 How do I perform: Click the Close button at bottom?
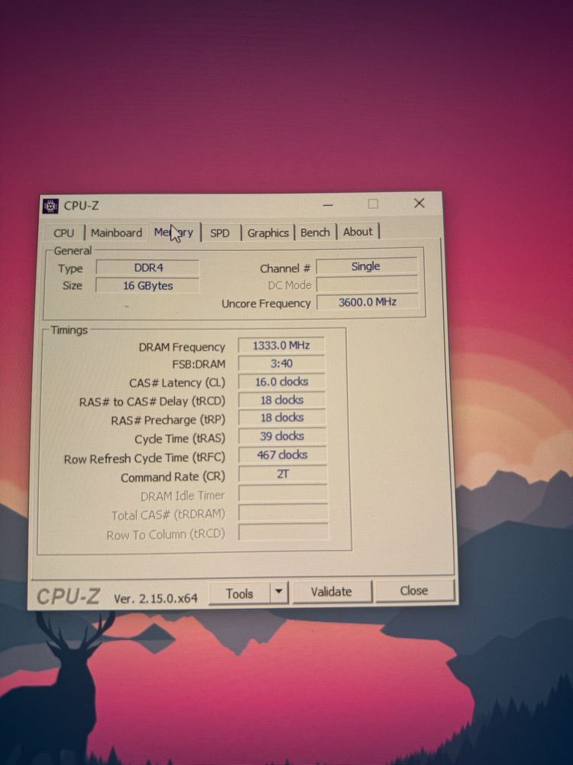(x=413, y=591)
